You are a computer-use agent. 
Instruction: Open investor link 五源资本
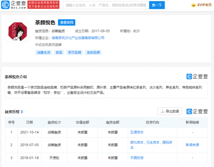[137, 132]
